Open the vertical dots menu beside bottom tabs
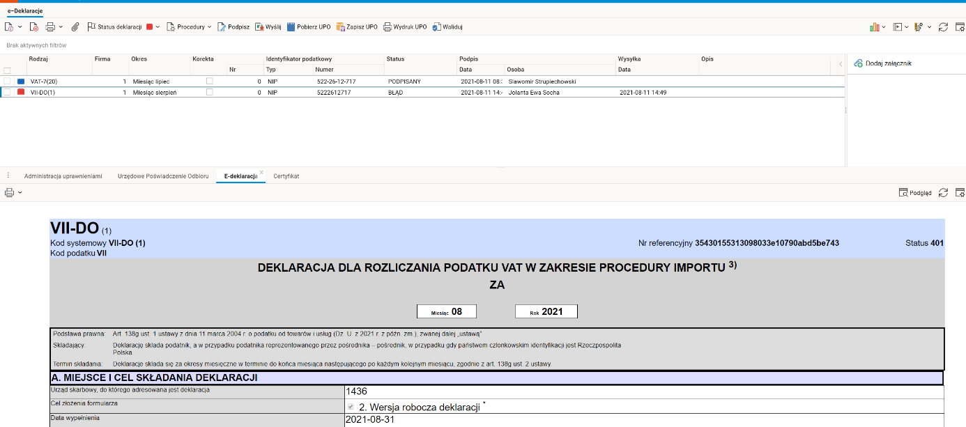 [8, 176]
